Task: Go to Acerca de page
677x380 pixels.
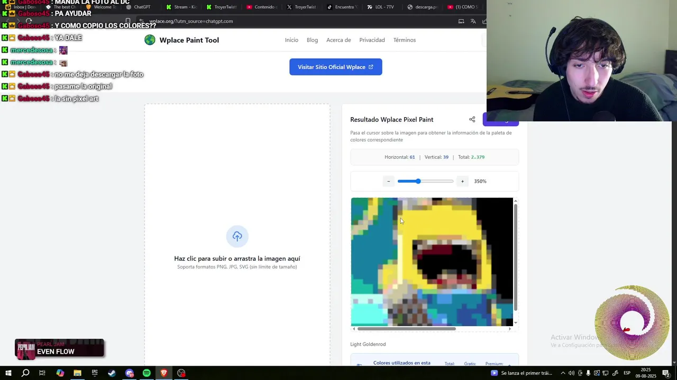Action: [x=338, y=40]
